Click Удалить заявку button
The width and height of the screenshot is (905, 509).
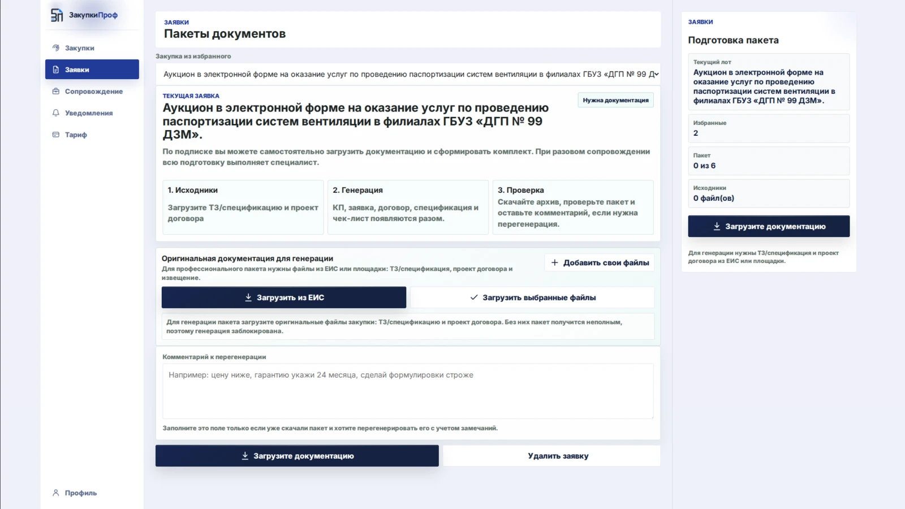[558, 456]
